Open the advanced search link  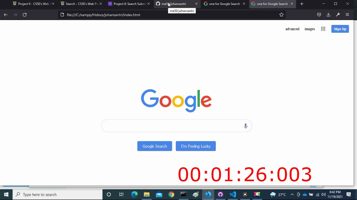click(x=292, y=29)
